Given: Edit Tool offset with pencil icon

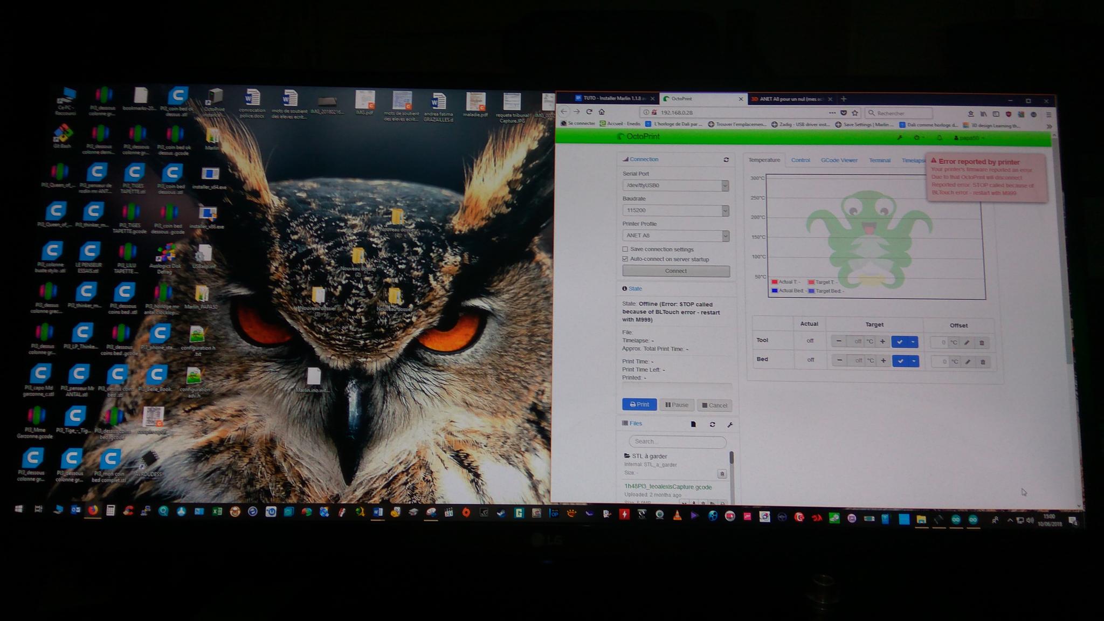Looking at the screenshot, I should coord(967,342).
